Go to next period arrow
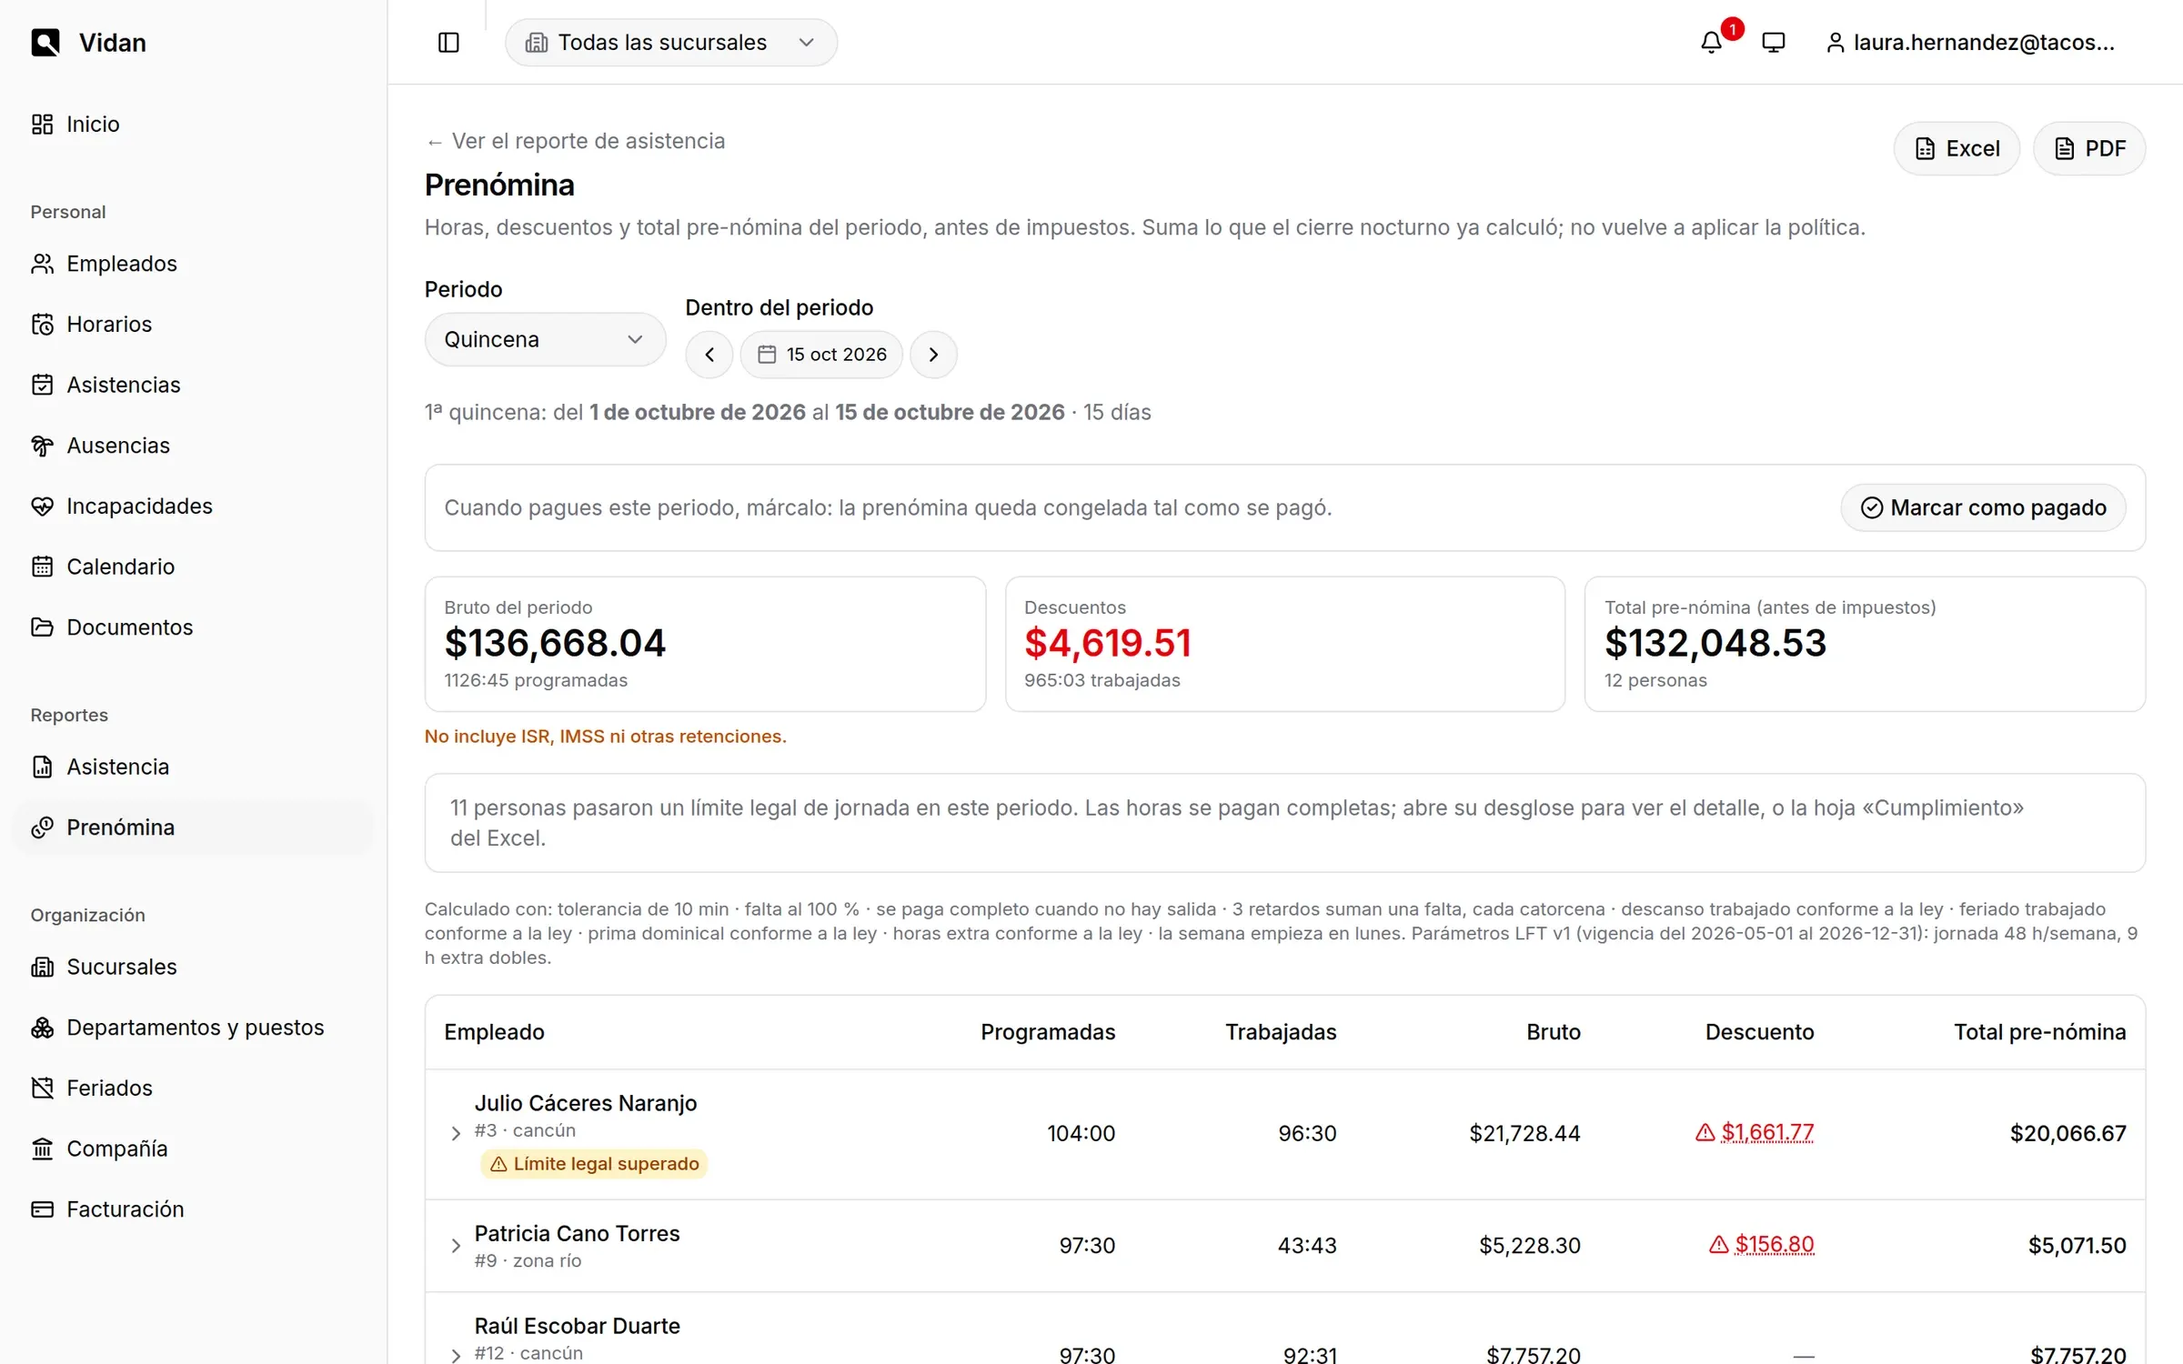Screen dimensions: 2183x1364 tap(933, 355)
